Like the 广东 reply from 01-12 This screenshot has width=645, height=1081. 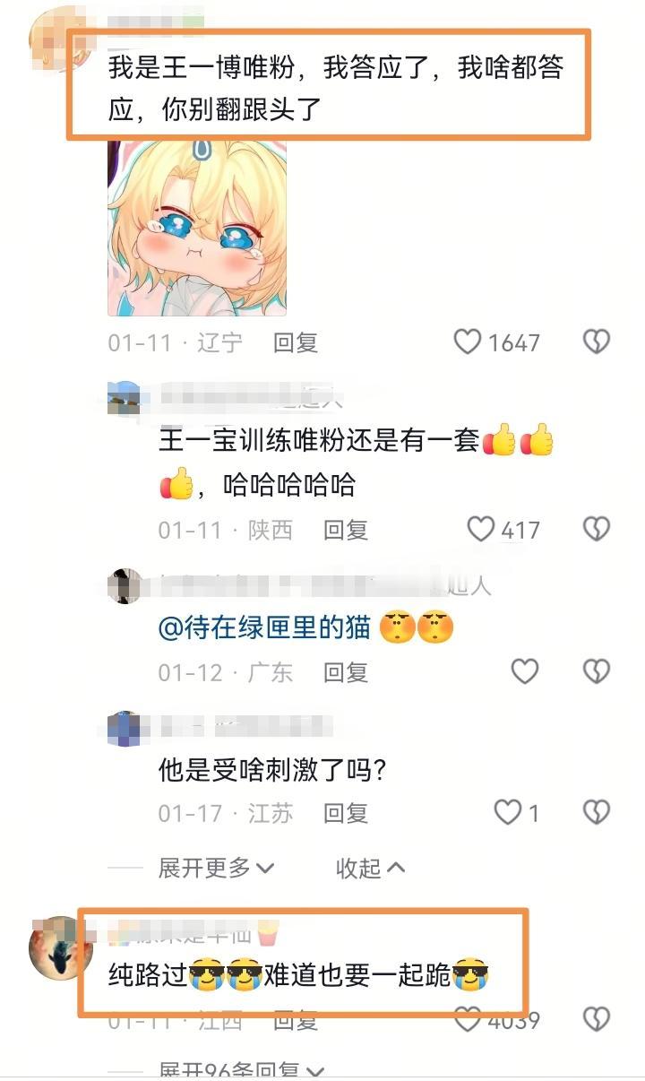(x=525, y=671)
